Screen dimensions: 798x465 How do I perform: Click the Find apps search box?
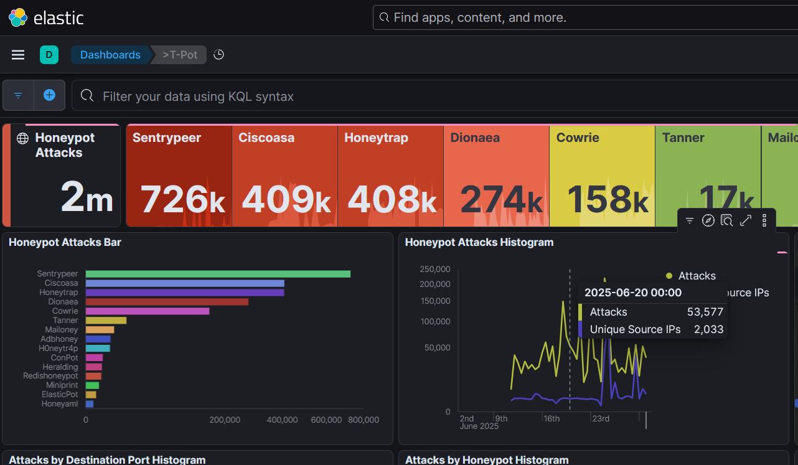pos(585,17)
